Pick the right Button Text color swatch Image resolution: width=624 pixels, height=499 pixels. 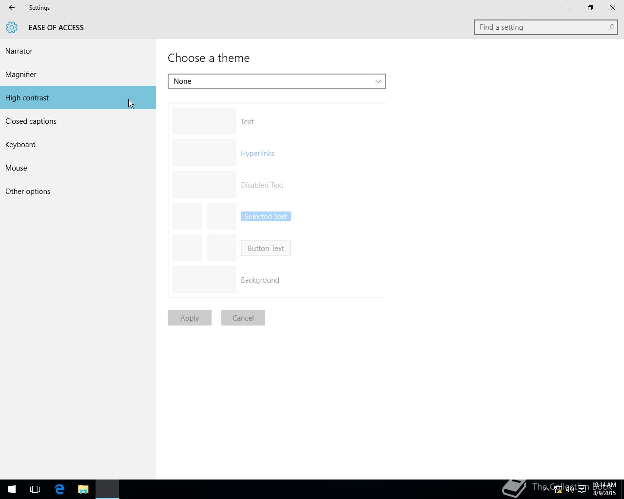tap(221, 248)
